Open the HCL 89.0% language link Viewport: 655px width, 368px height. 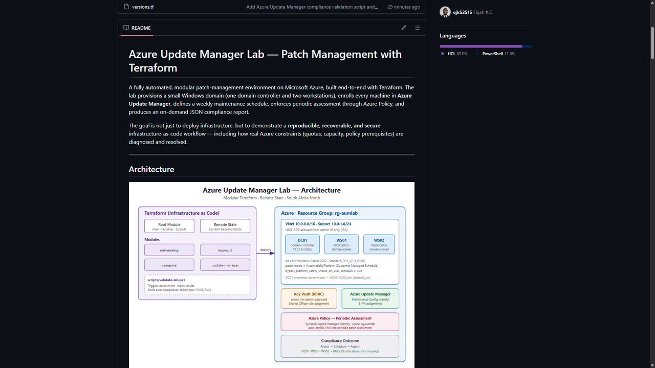(x=454, y=54)
